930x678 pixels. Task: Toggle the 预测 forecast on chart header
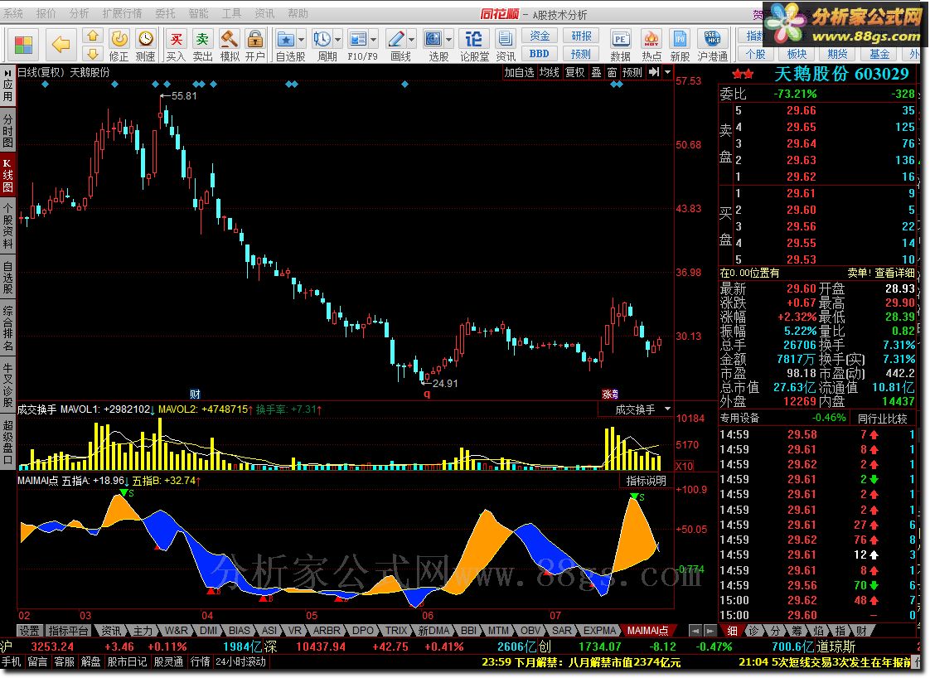pyautogui.click(x=632, y=72)
